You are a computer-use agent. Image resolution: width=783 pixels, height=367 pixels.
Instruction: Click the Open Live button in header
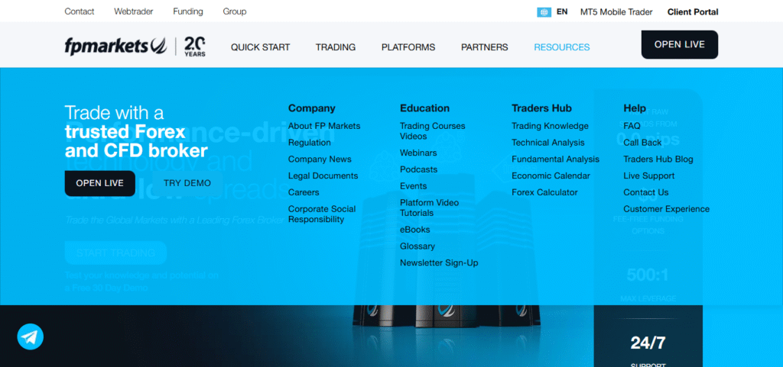(680, 45)
